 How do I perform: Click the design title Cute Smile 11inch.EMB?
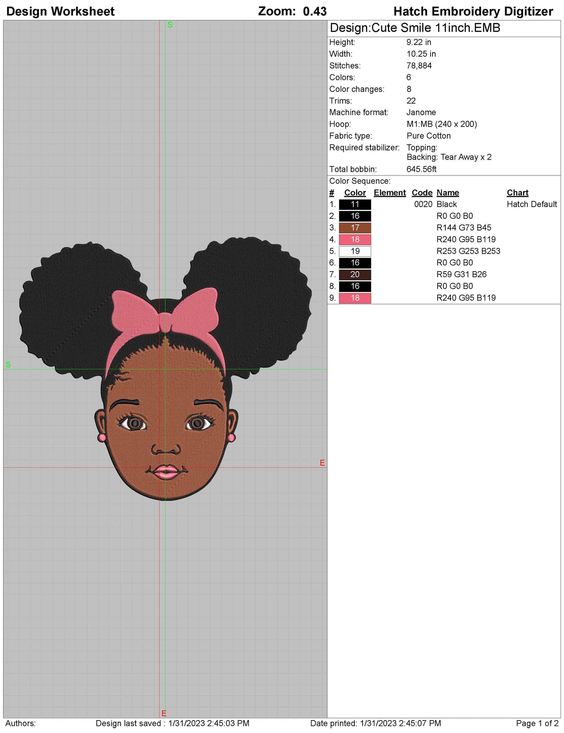coord(415,28)
